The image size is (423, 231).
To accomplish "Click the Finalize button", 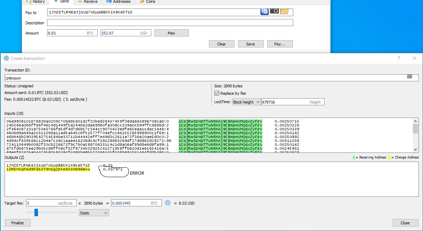I will (18, 223).
